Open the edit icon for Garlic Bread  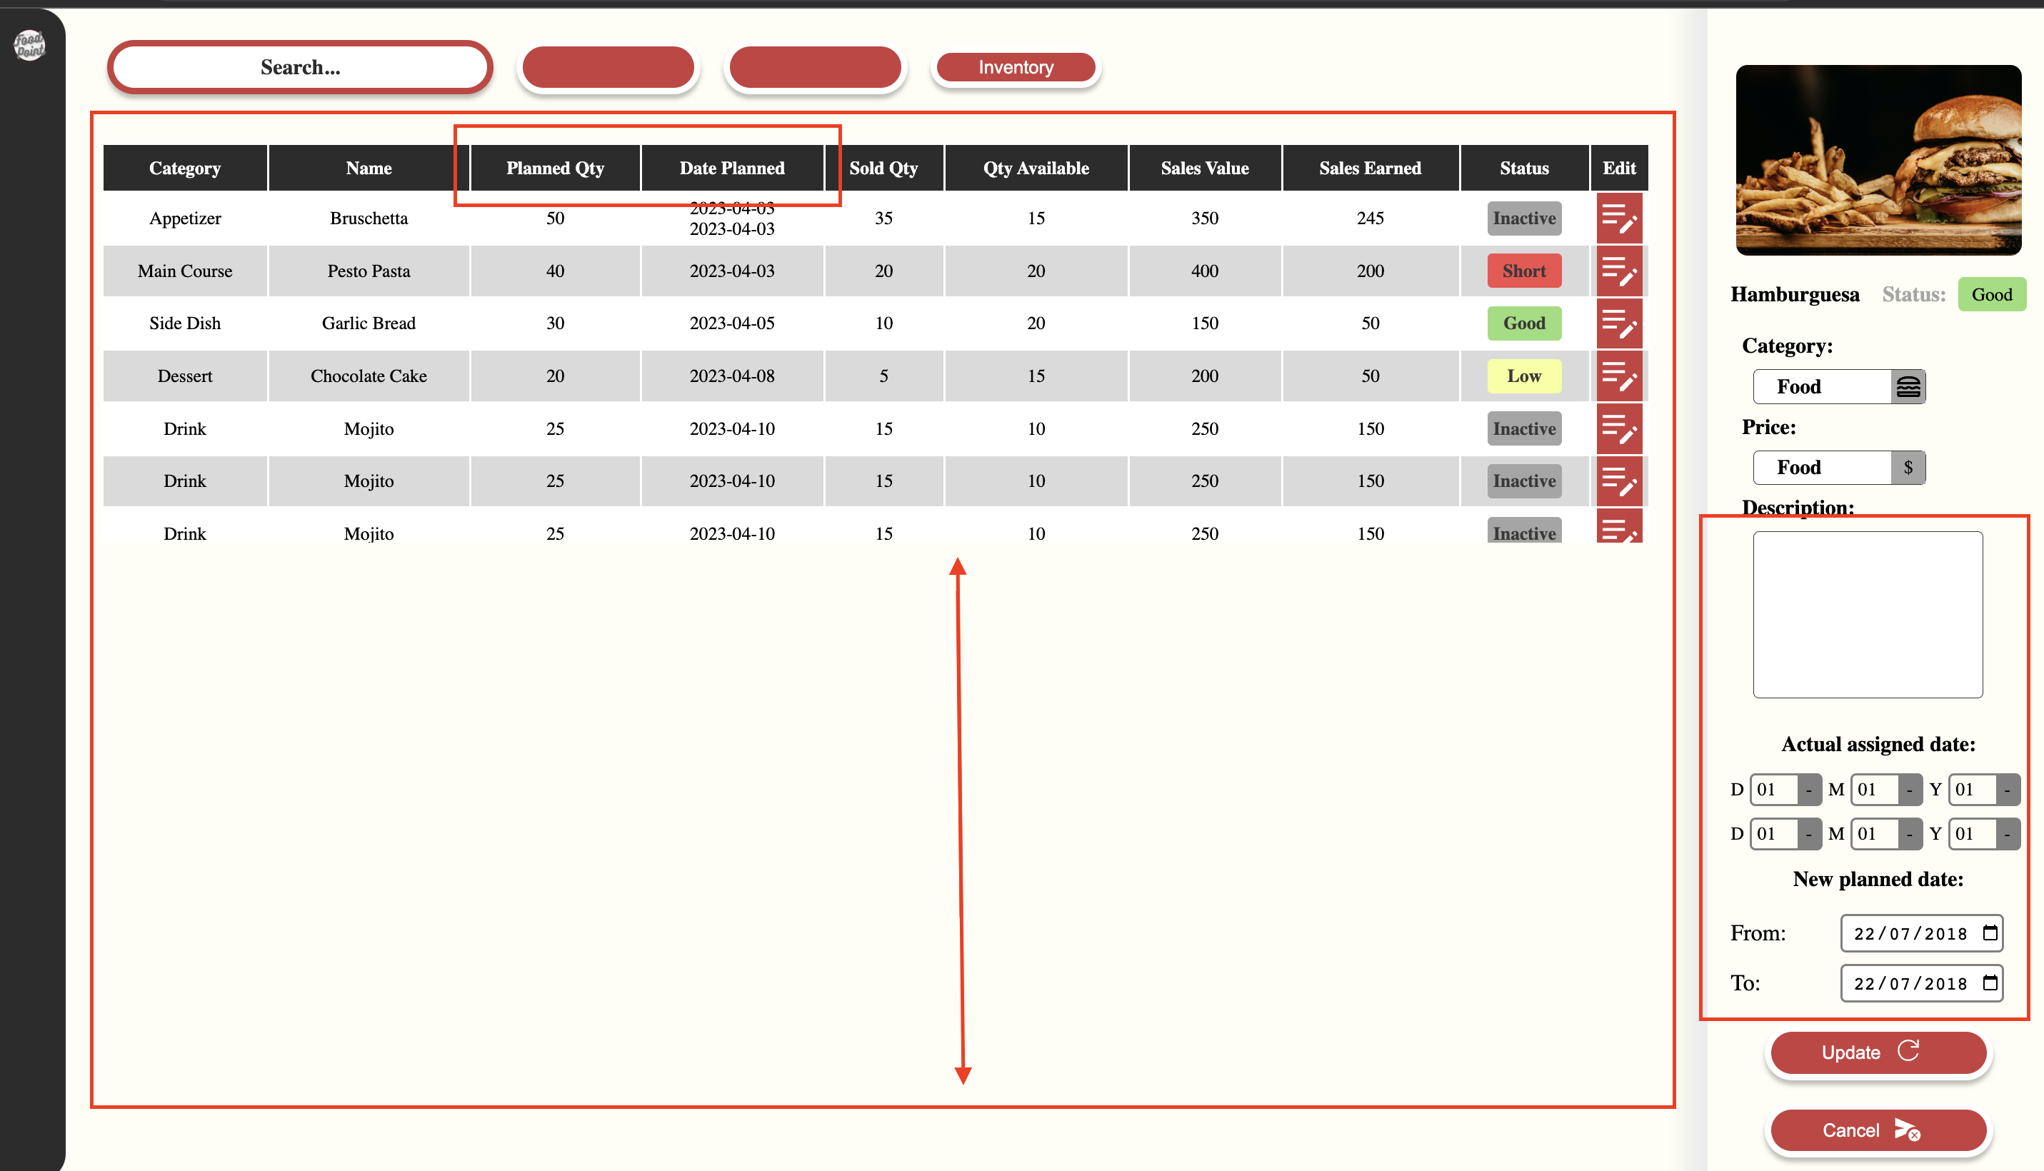click(x=1619, y=323)
